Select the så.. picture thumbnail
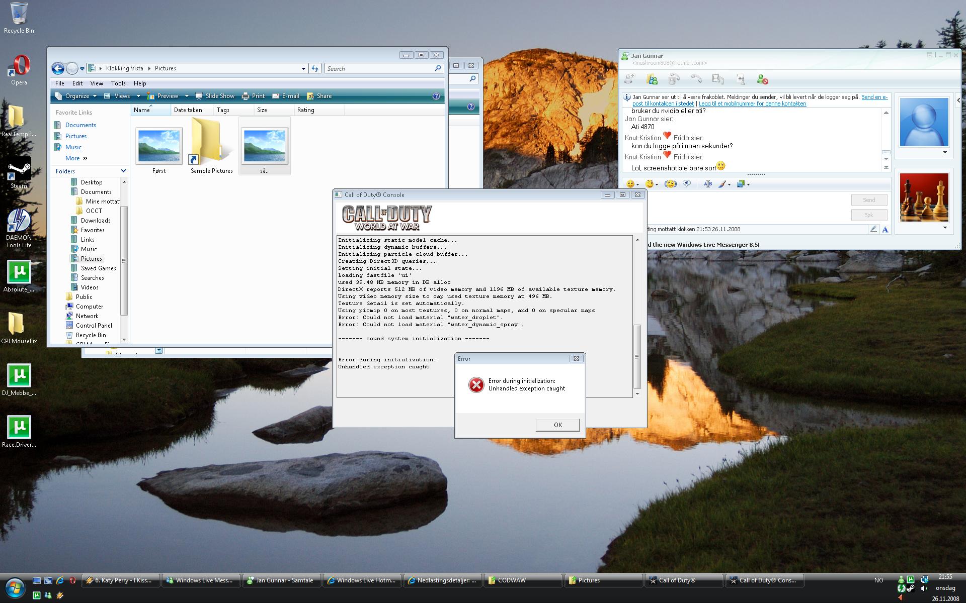The width and height of the screenshot is (966, 603). [x=265, y=146]
